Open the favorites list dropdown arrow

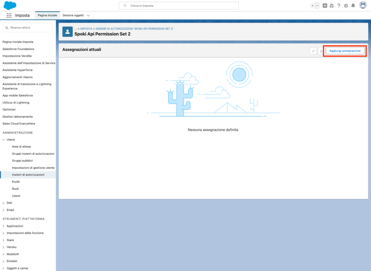pos(317,6)
